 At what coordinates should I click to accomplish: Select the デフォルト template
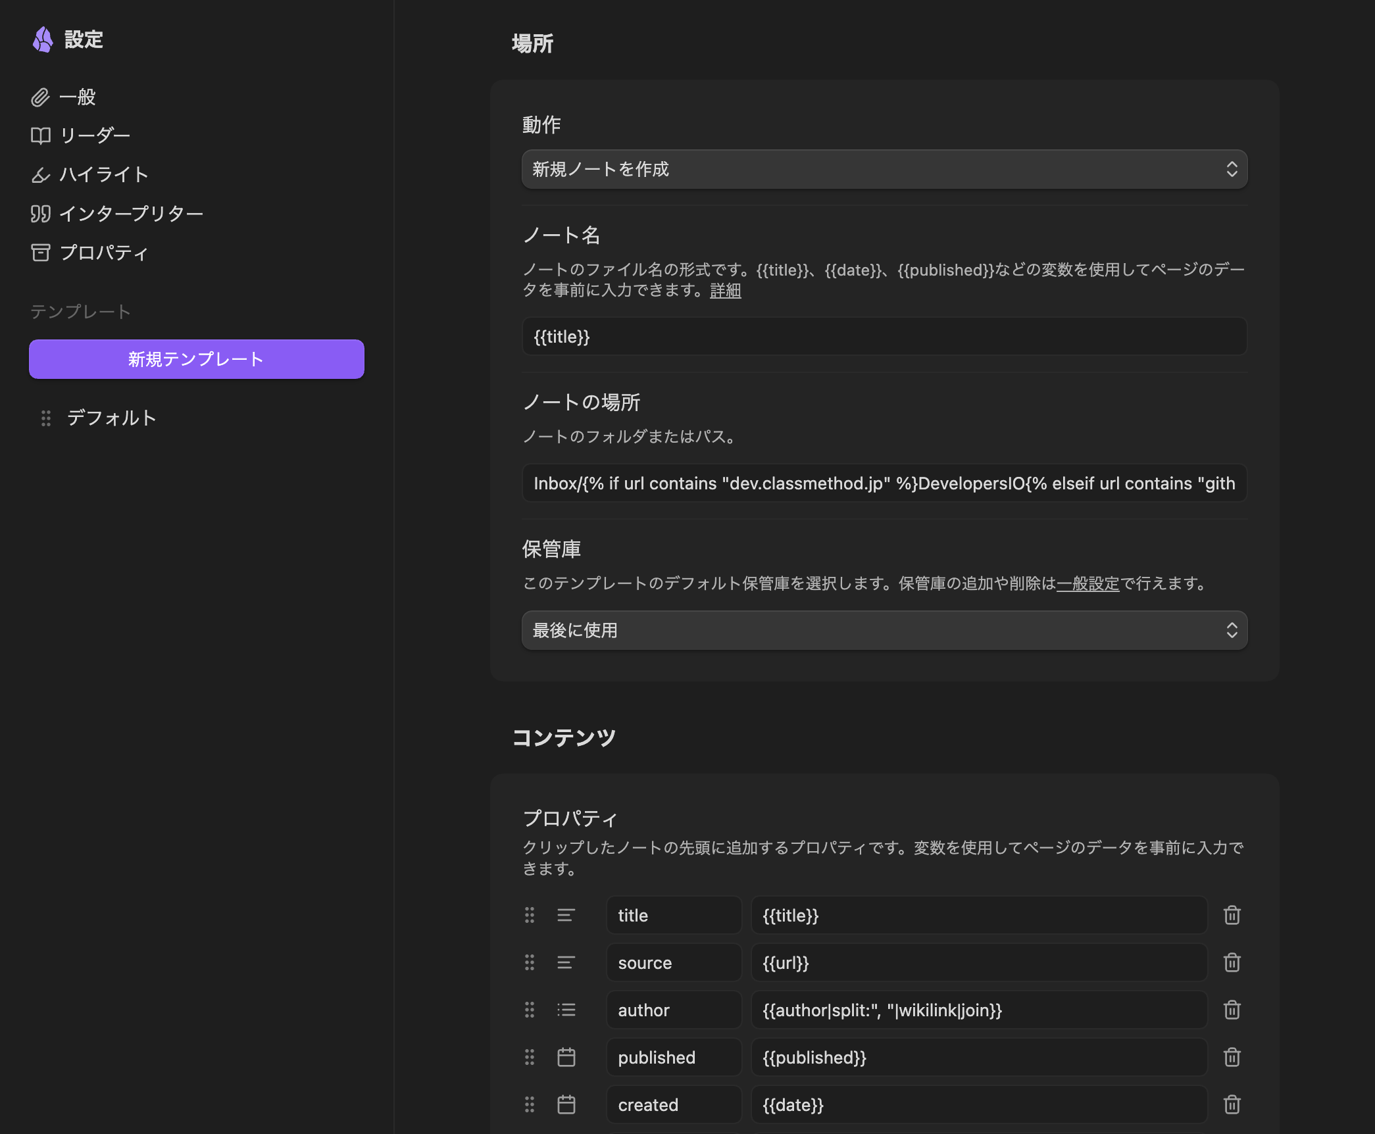click(x=112, y=418)
